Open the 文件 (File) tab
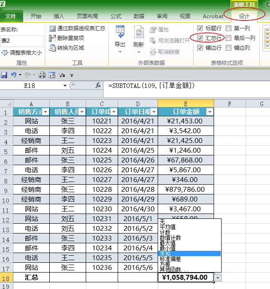This screenshot has width=270, height=289. point(11,16)
